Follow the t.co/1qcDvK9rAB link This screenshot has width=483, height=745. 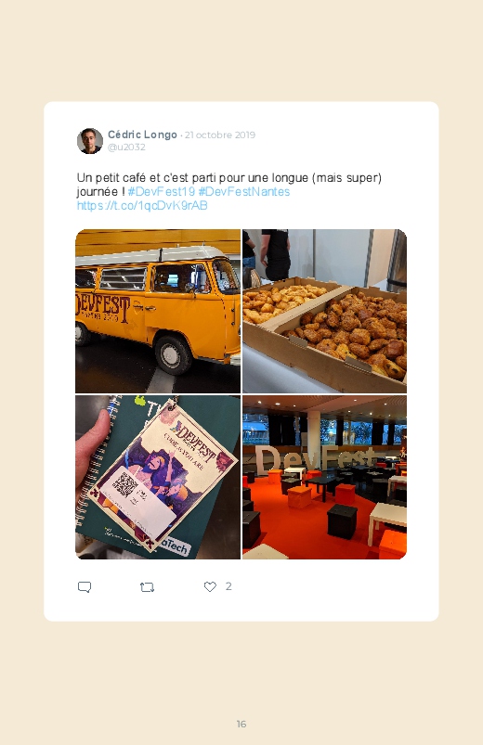[142, 205]
